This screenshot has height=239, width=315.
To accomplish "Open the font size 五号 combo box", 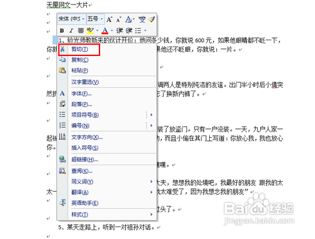I will point(95,19).
